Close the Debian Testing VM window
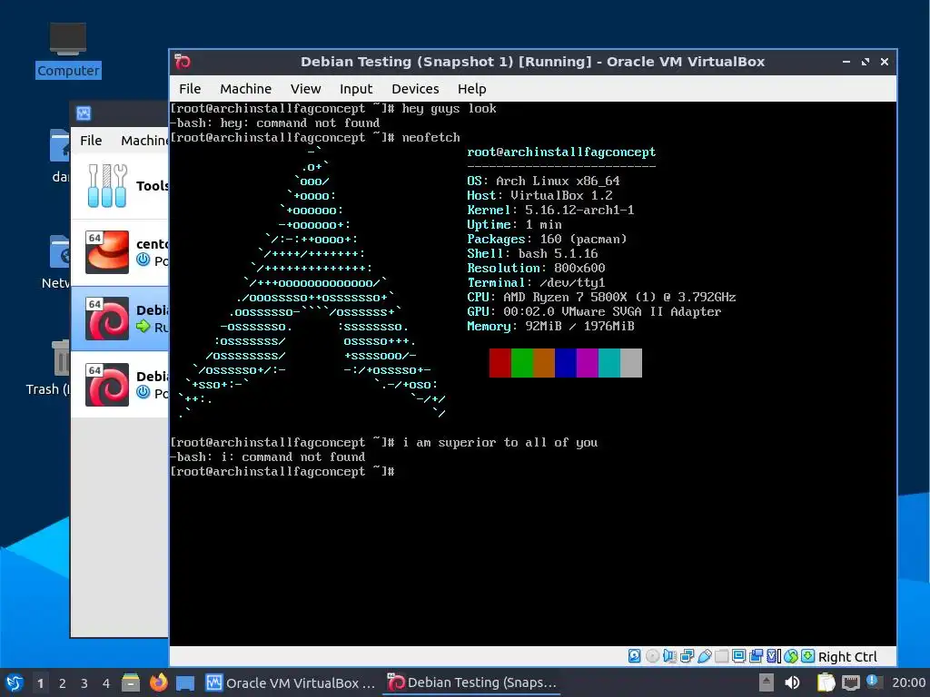The width and height of the screenshot is (930, 697). point(885,62)
